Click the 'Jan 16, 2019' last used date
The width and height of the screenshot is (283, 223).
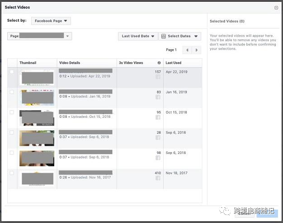point(176,92)
